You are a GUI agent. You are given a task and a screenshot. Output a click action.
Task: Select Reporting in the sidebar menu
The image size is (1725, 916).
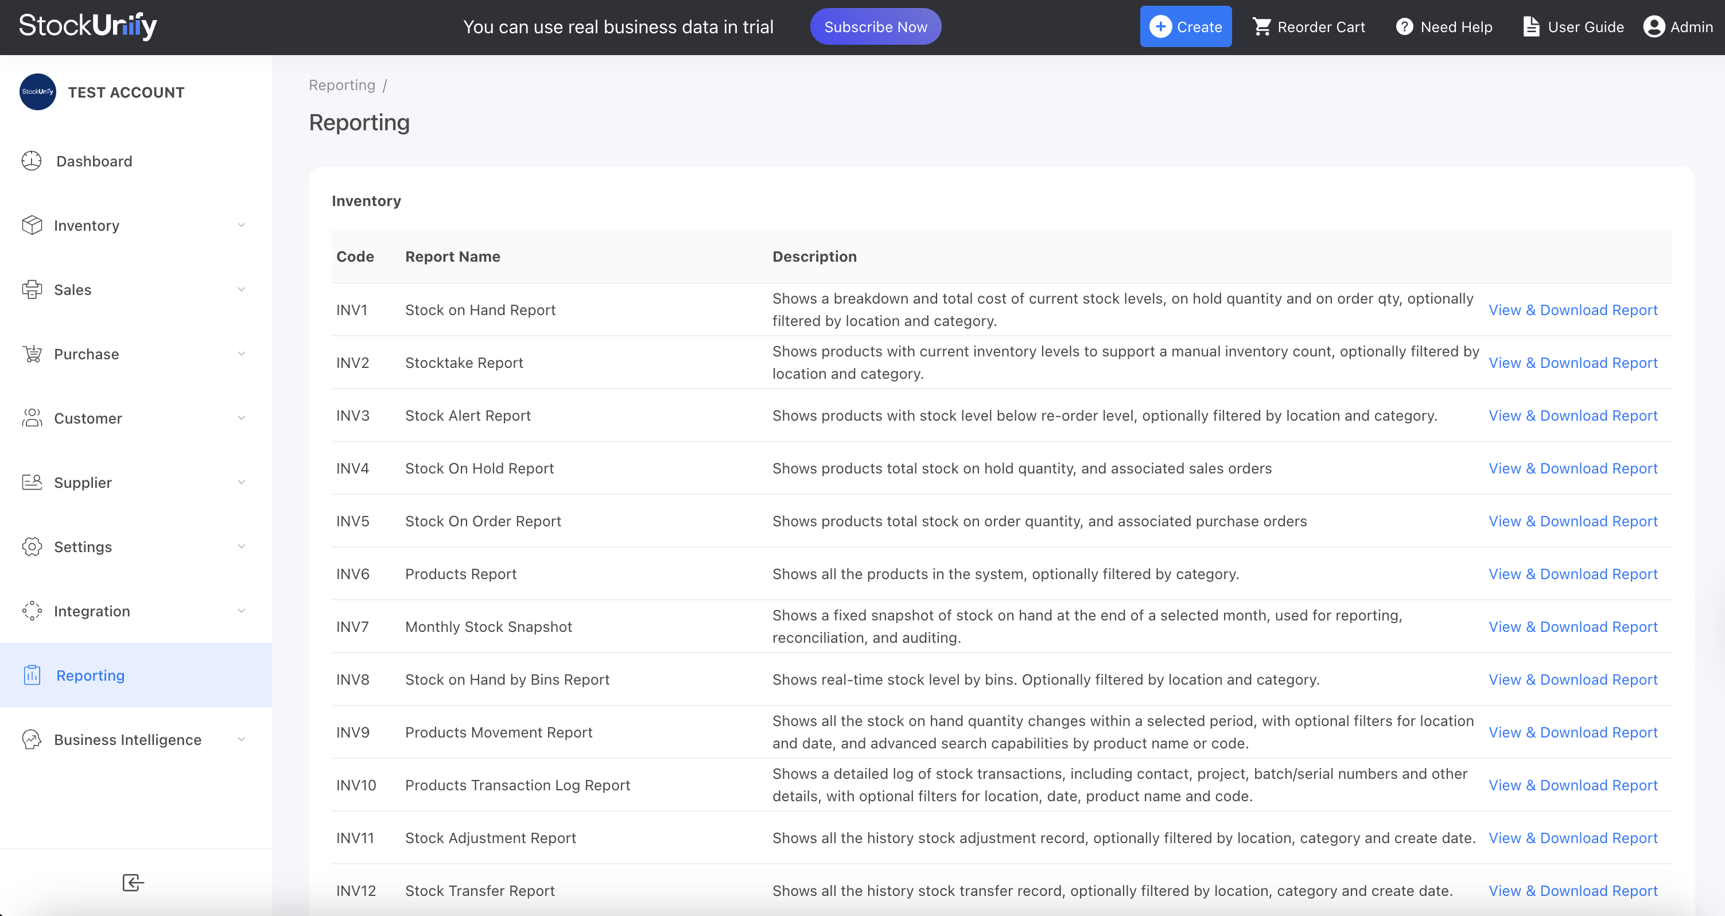[x=91, y=675]
